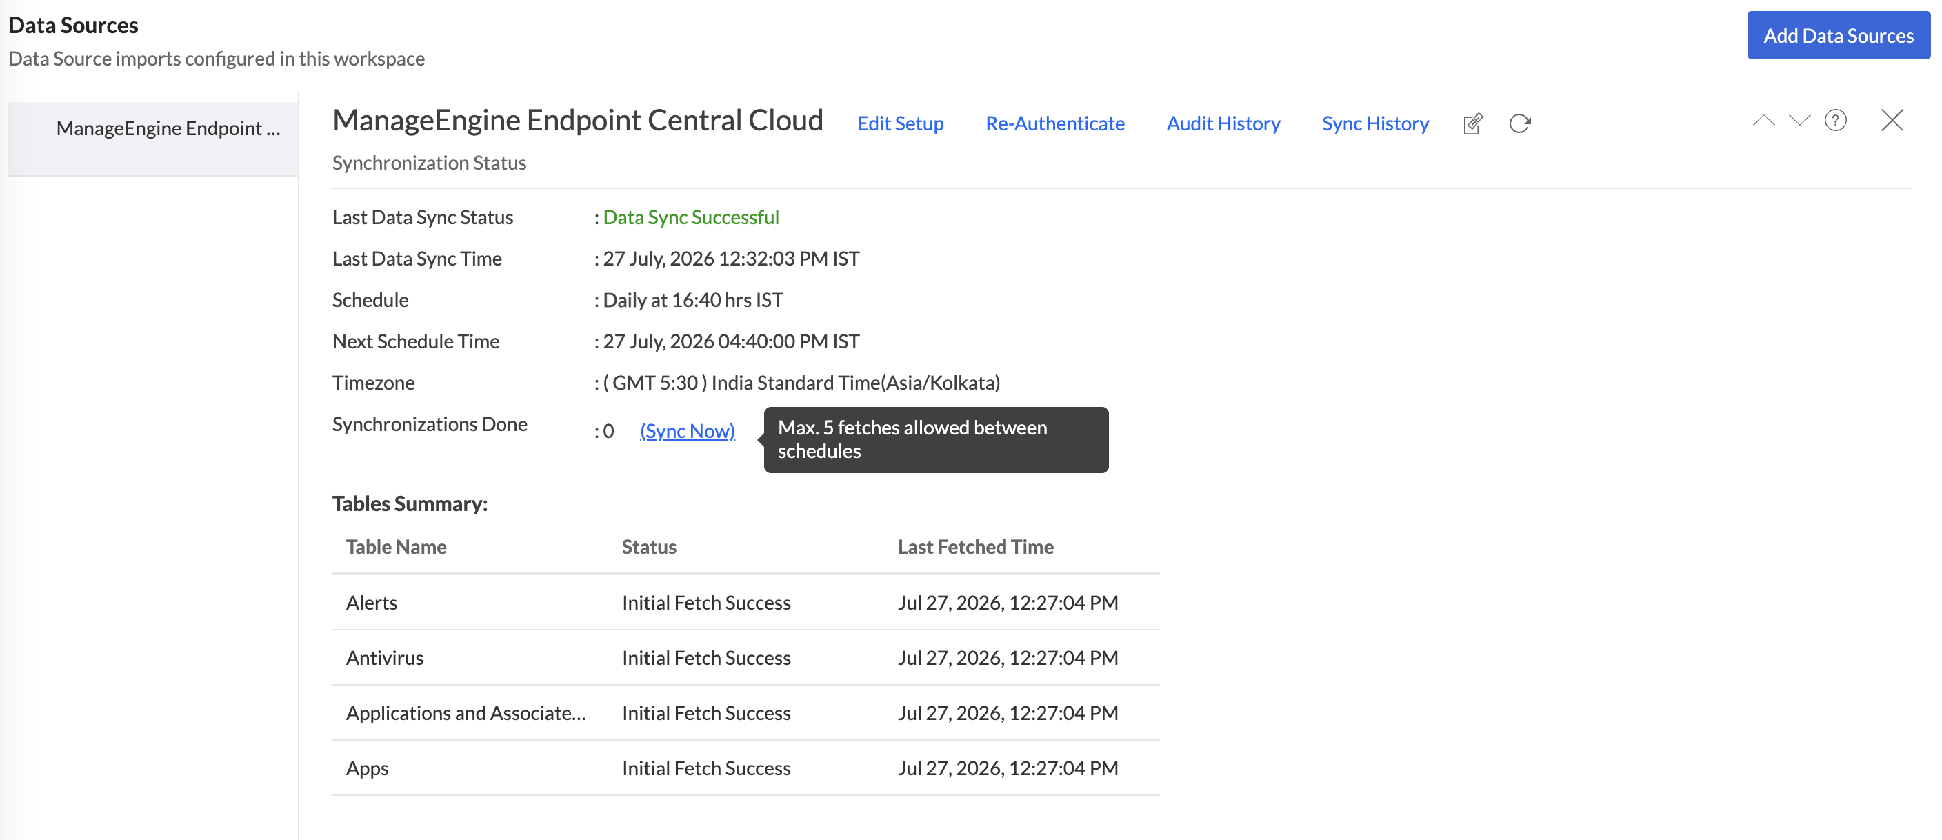The height and width of the screenshot is (840, 1942).
Task: Click the Next Schedule Time value
Action: (x=731, y=341)
